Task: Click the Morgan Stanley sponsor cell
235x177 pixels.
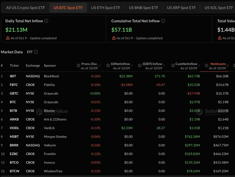Action: pos(55,137)
